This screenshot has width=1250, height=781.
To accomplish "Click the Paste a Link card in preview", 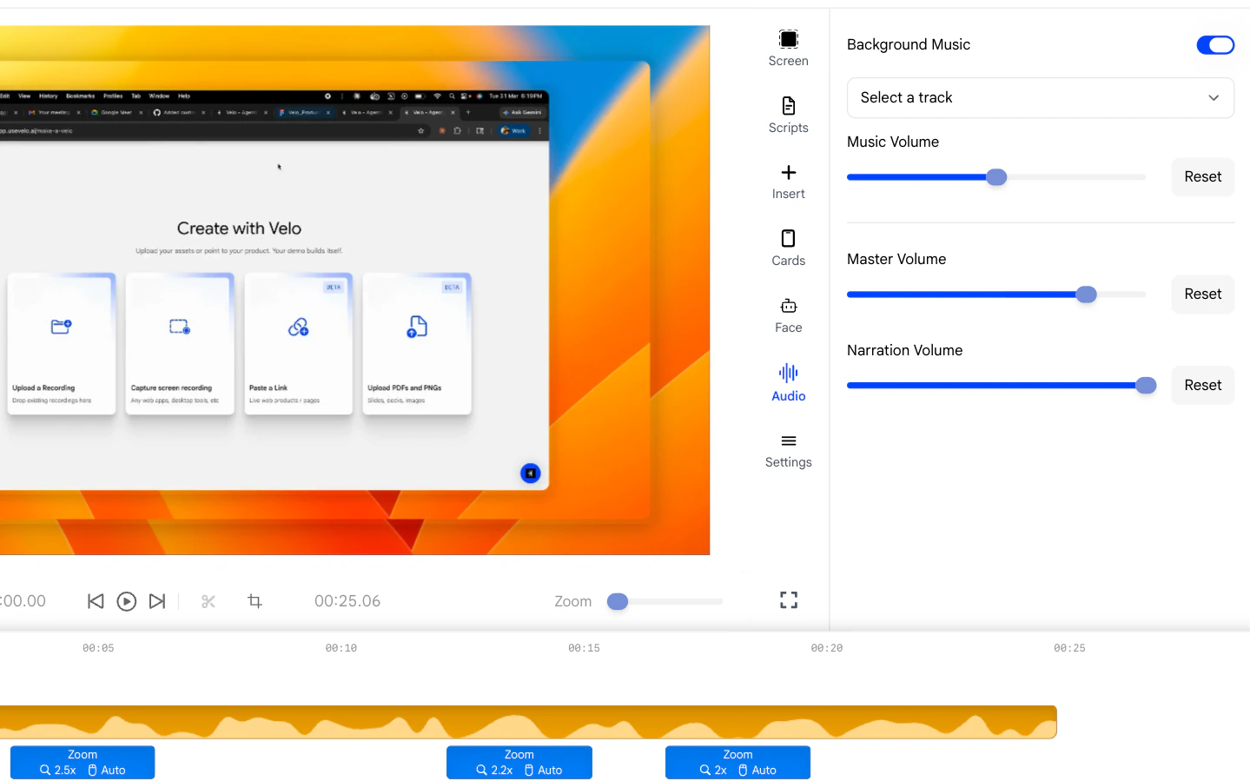I will pos(299,344).
